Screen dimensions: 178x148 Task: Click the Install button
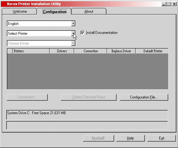98,138
